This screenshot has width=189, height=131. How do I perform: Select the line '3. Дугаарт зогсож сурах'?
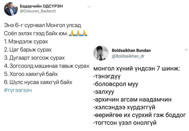pyautogui.click(x=34, y=58)
